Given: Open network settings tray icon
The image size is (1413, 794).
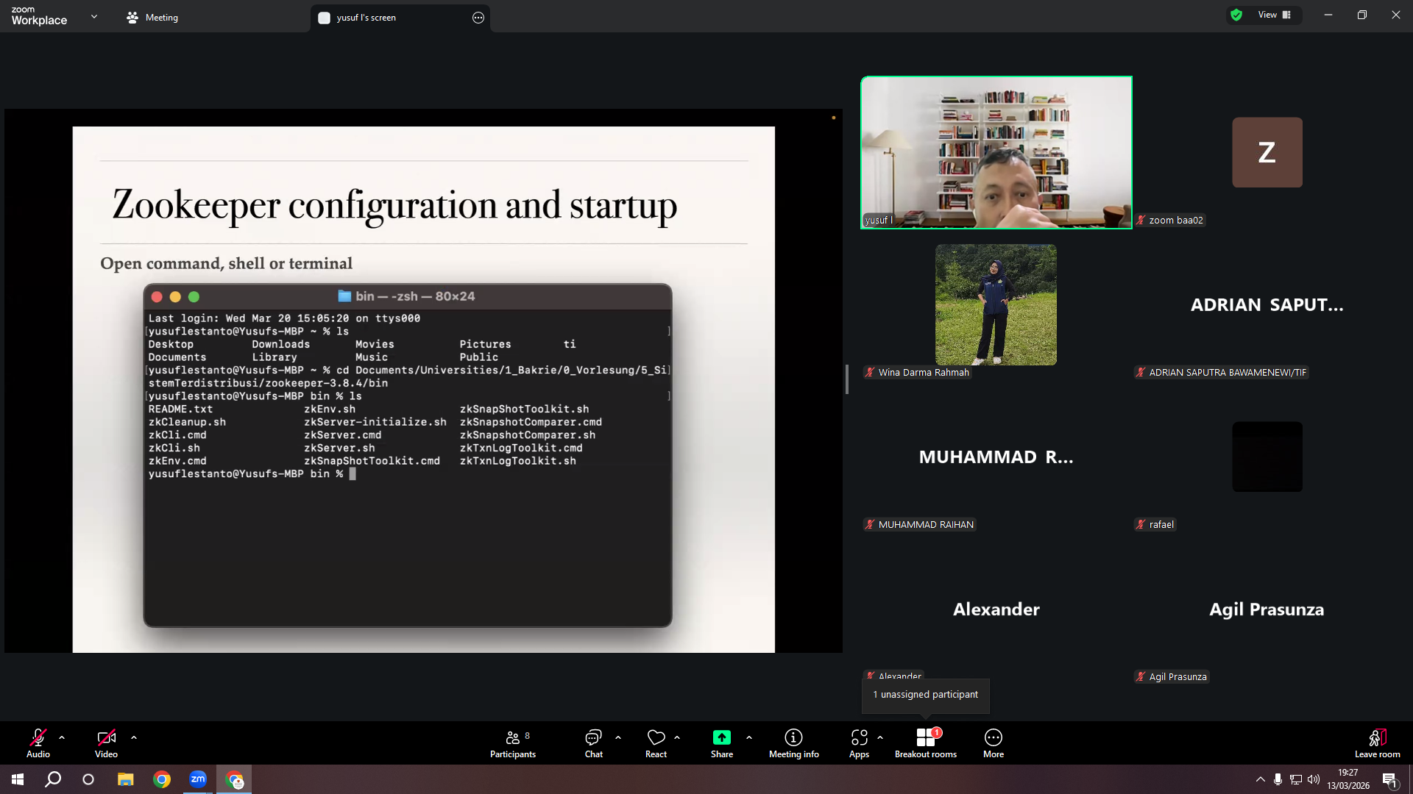Looking at the screenshot, I should tap(1296, 779).
